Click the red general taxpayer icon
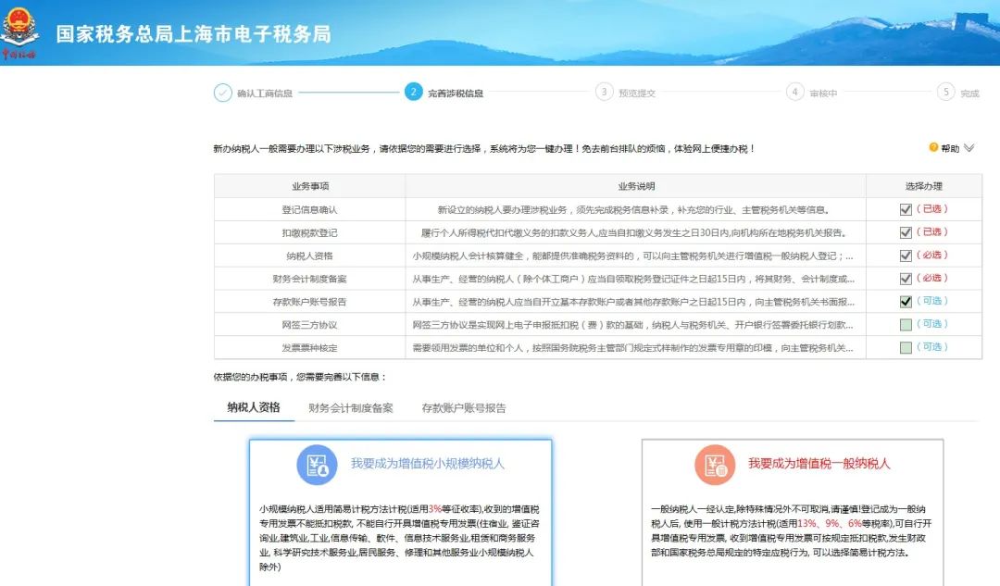 (714, 465)
